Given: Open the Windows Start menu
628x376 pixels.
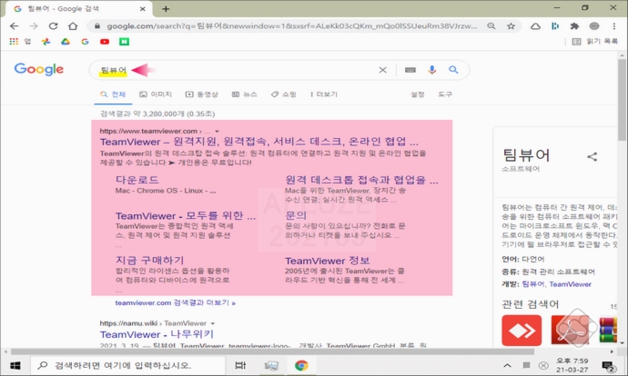Looking at the screenshot, I should 15,365.
